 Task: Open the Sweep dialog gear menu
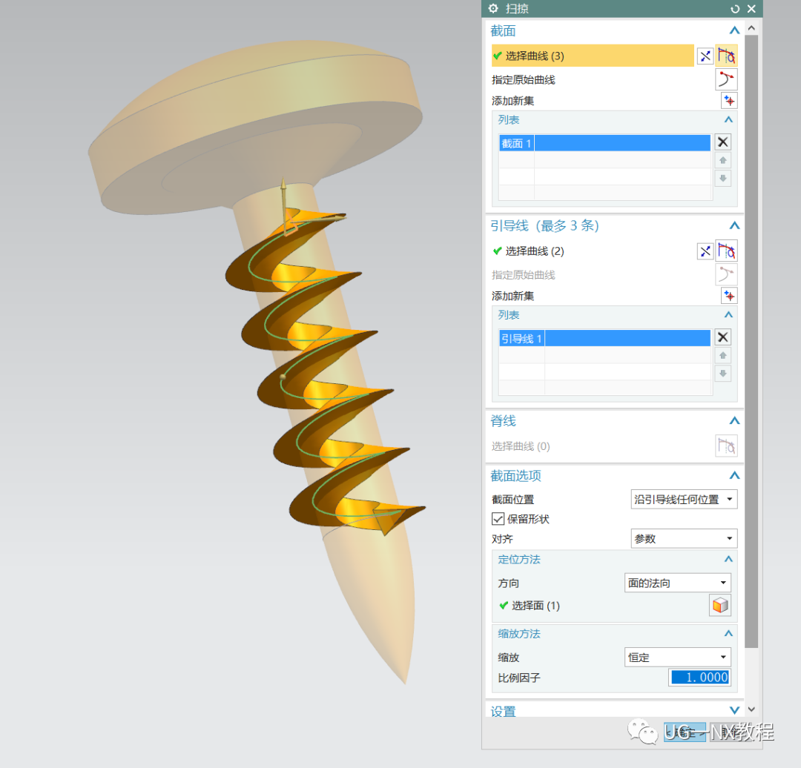[x=493, y=9]
